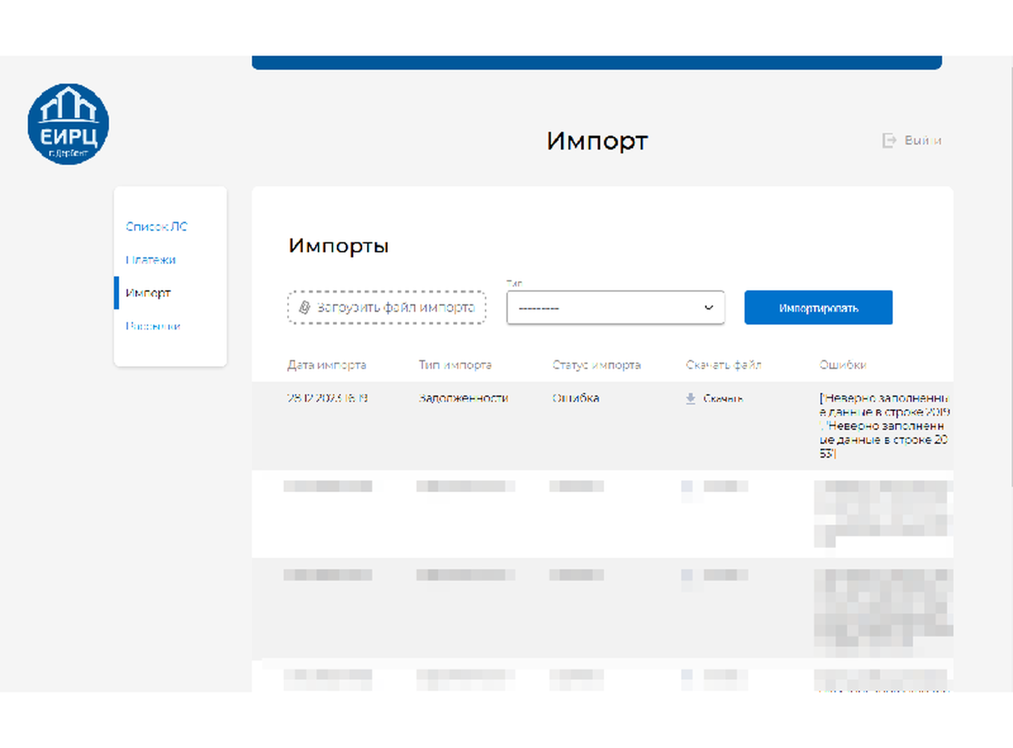
Task: Click the first row import date cell
Action: [328, 398]
